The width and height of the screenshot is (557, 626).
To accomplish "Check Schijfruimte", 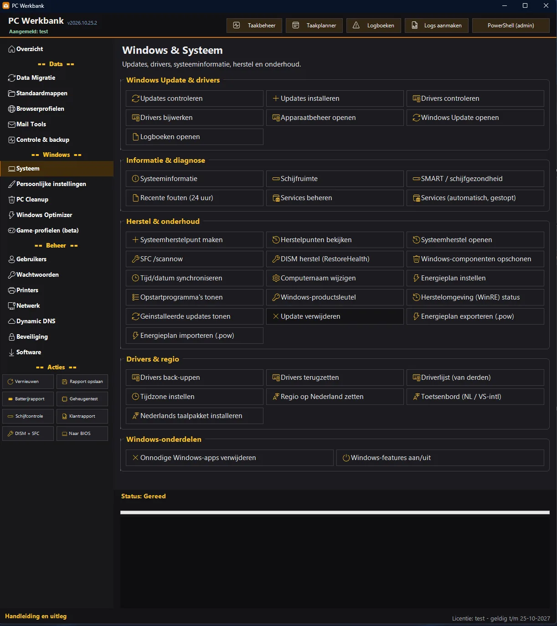I will tap(335, 179).
